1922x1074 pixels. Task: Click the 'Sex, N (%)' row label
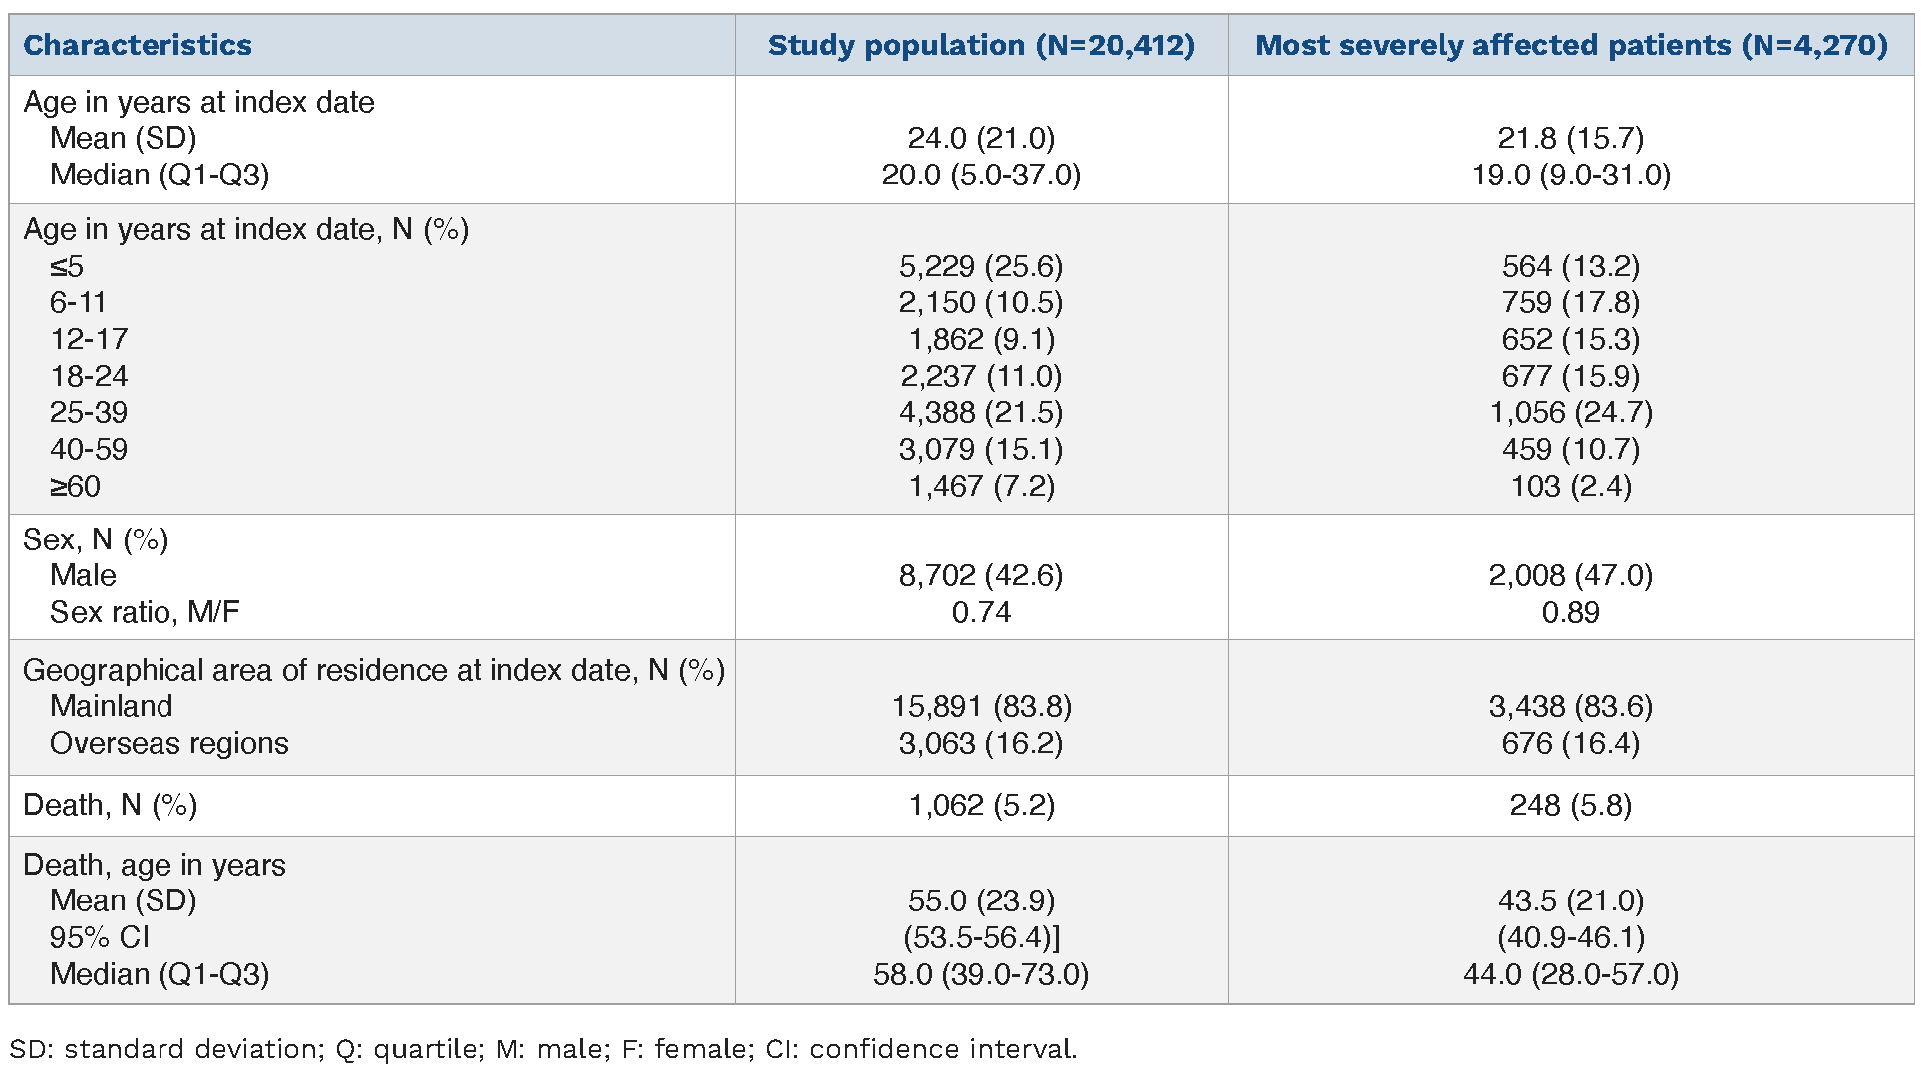click(96, 539)
